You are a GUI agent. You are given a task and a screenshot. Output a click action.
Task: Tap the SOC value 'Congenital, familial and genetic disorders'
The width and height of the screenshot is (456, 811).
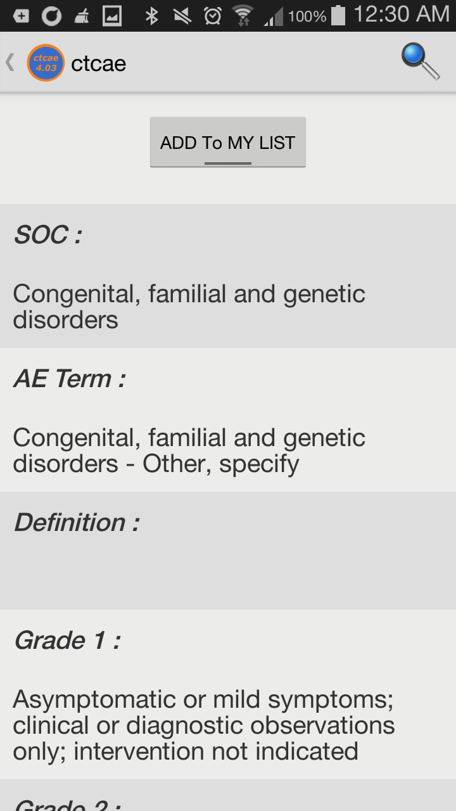(189, 307)
